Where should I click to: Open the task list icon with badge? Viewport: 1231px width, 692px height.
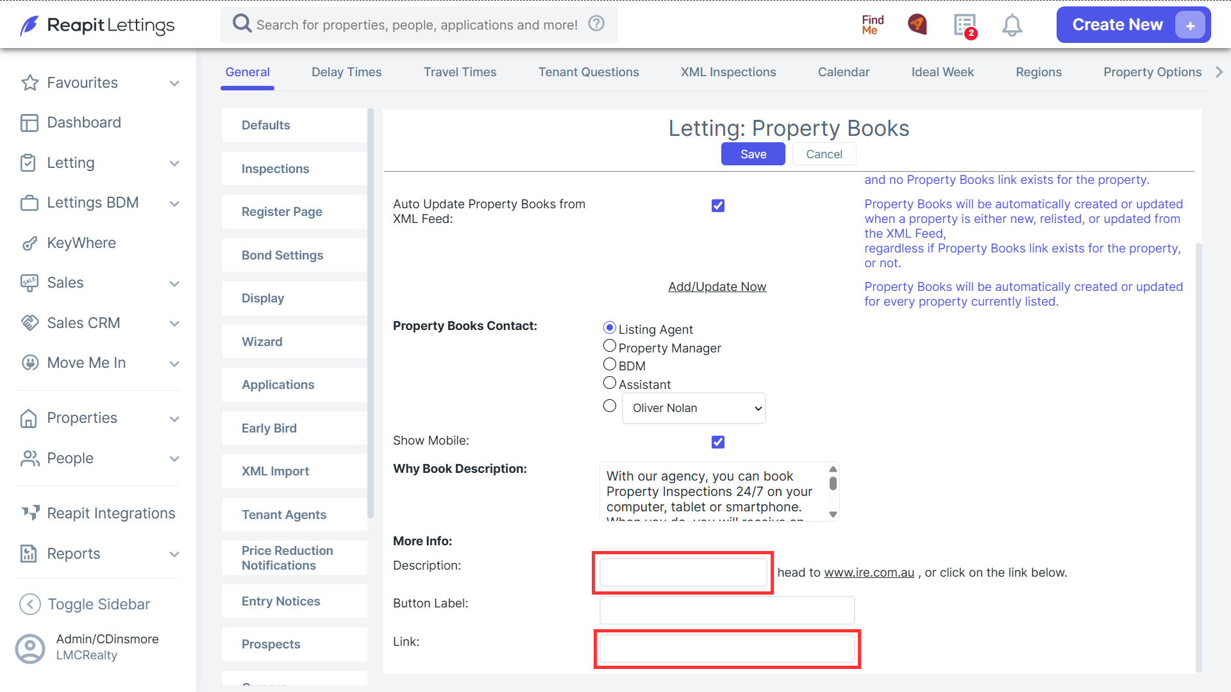(965, 26)
